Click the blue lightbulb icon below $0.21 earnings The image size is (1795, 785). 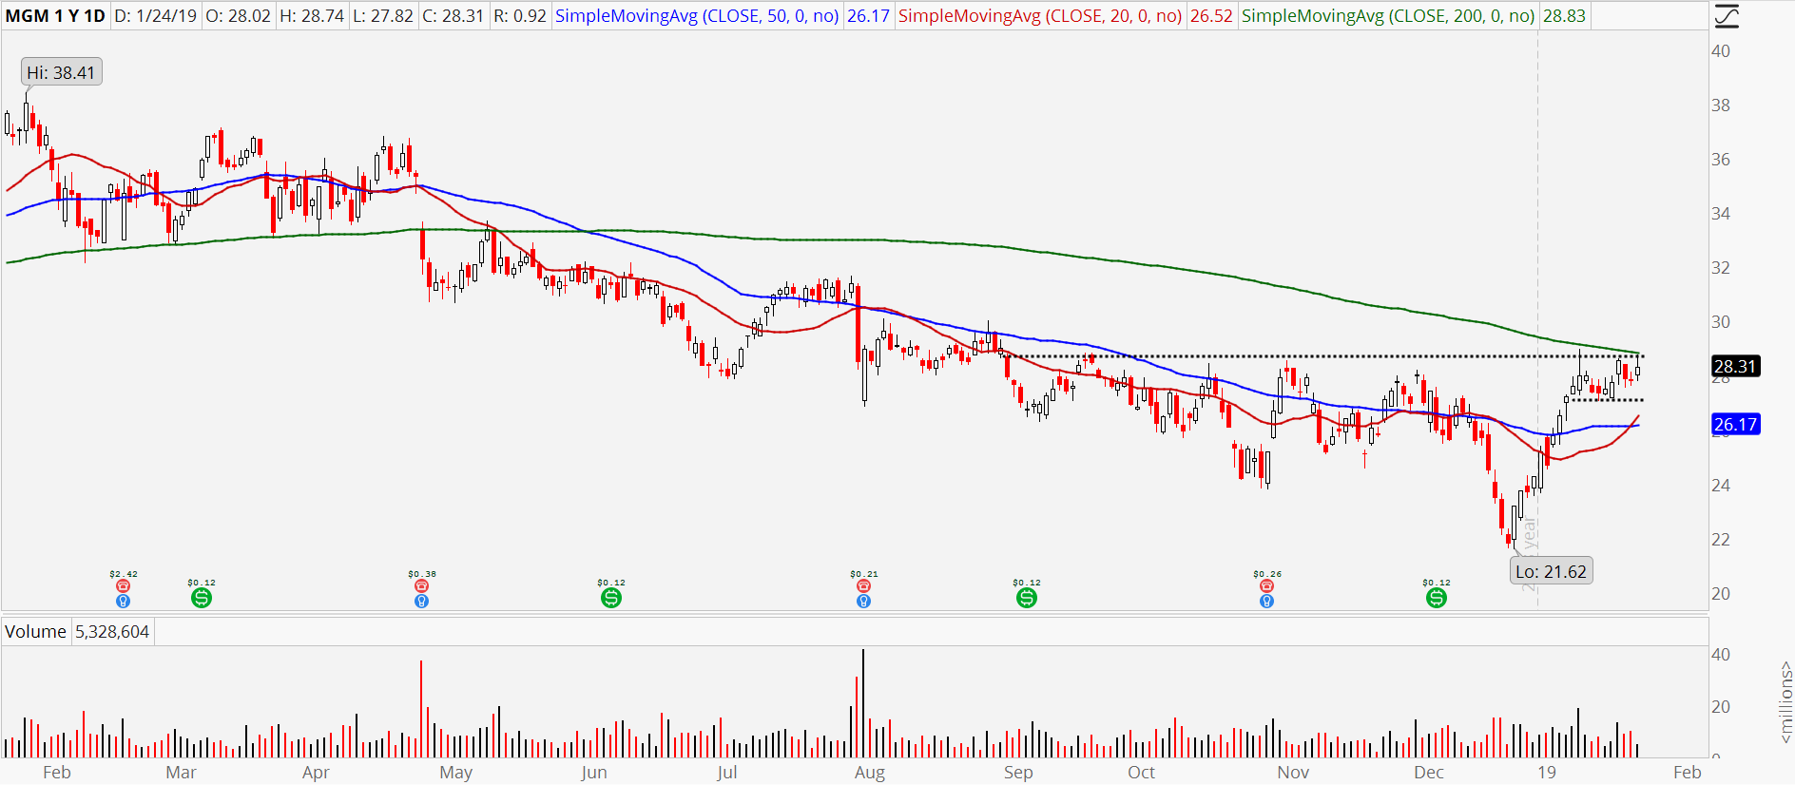coord(863,601)
